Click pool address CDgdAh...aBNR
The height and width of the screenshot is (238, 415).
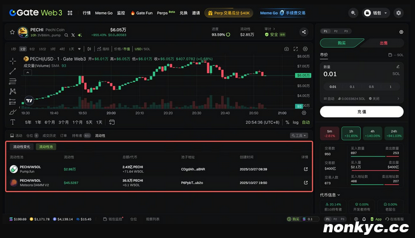[x=193, y=169]
